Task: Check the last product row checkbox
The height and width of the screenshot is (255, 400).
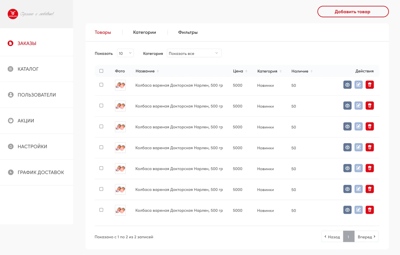Action: coord(101,210)
